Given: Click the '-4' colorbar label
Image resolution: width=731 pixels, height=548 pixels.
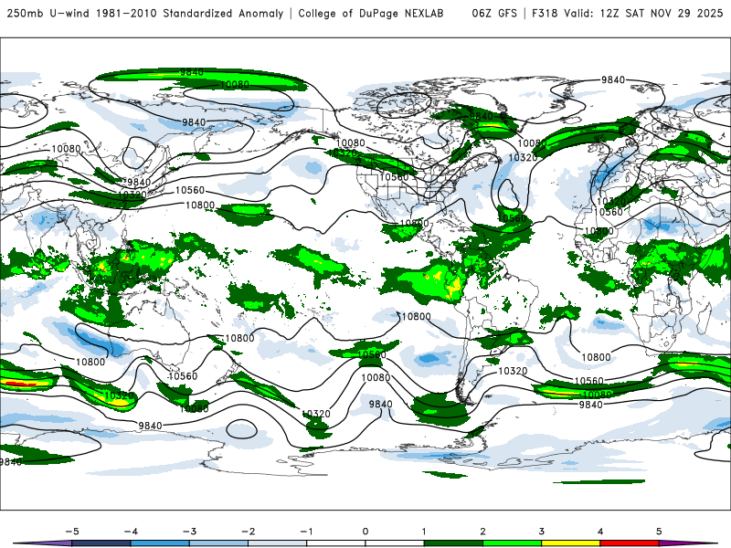Looking at the screenshot, I should pos(131,532).
